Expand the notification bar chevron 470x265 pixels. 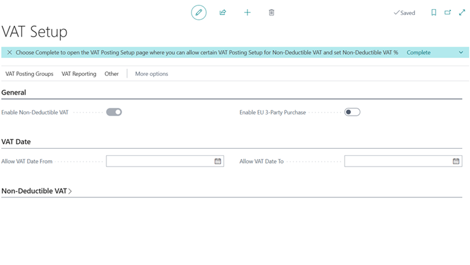pos(461,52)
